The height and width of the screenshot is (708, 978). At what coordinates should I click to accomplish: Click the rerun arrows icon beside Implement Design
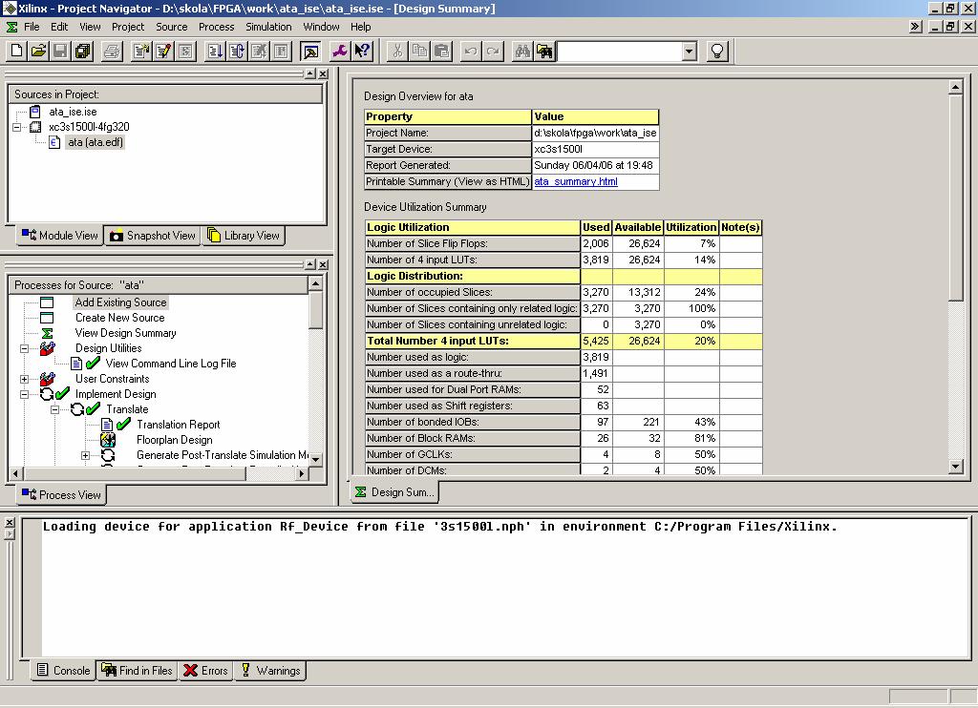point(46,394)
